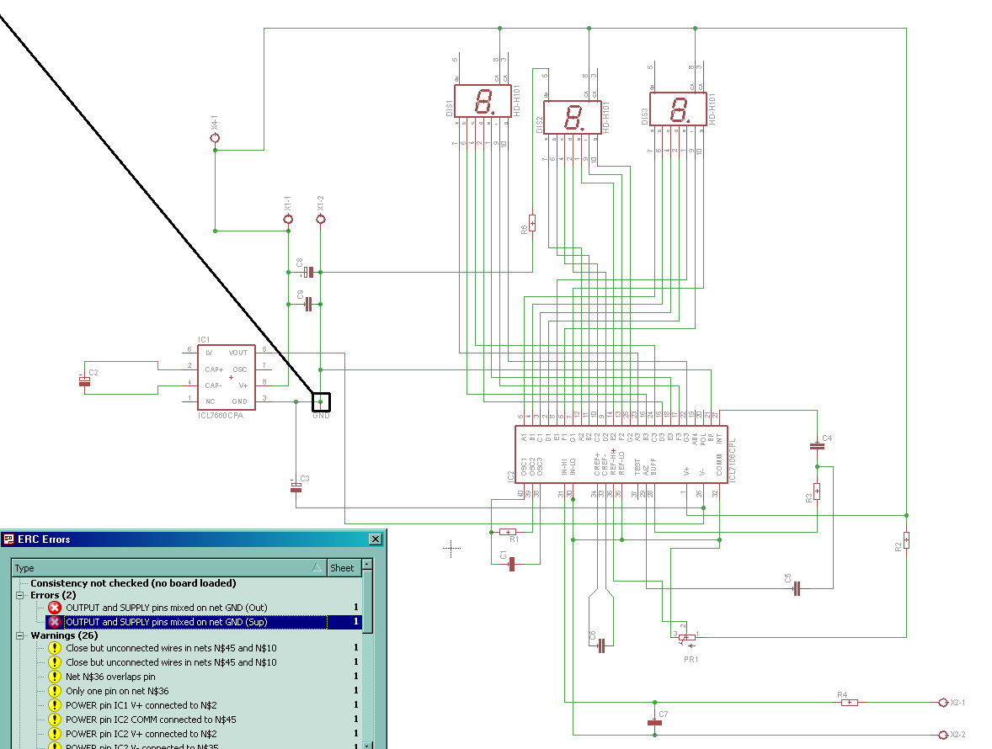Screen dimensions: 992x749
Task: Click the ERC list scroll-down arrow
Action: [x=367, y=746]
